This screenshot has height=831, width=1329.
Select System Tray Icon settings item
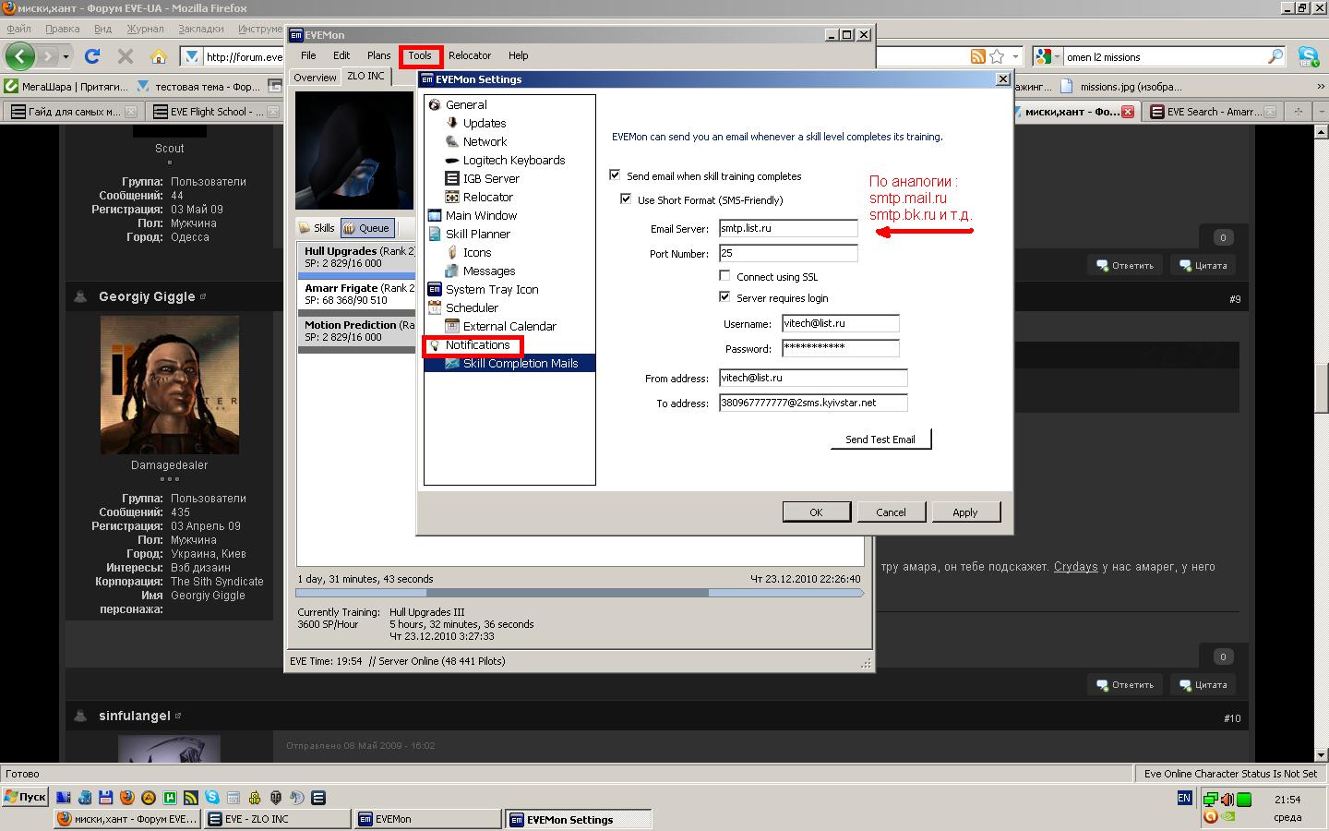click(x=492, y=290)
